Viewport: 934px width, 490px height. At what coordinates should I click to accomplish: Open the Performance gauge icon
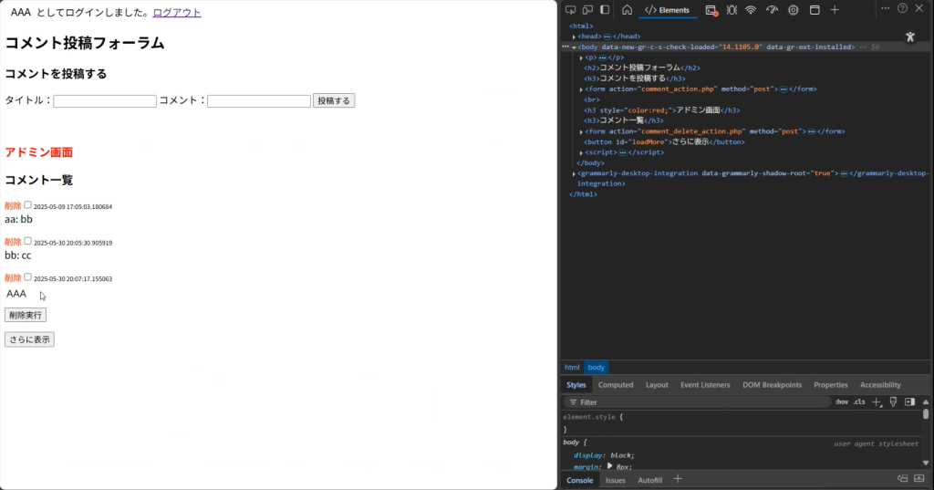pos(772,9)
